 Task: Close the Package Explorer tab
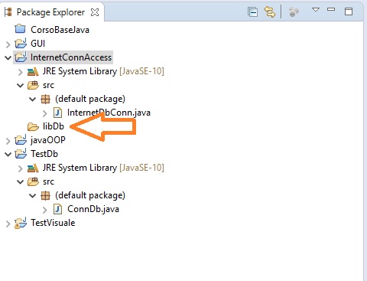click(95, 12)
